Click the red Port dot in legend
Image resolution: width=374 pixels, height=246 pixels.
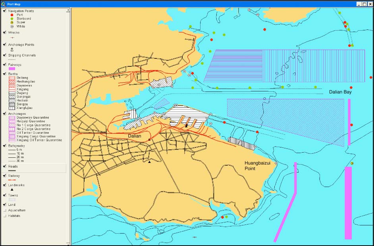[x=12, y=15]
